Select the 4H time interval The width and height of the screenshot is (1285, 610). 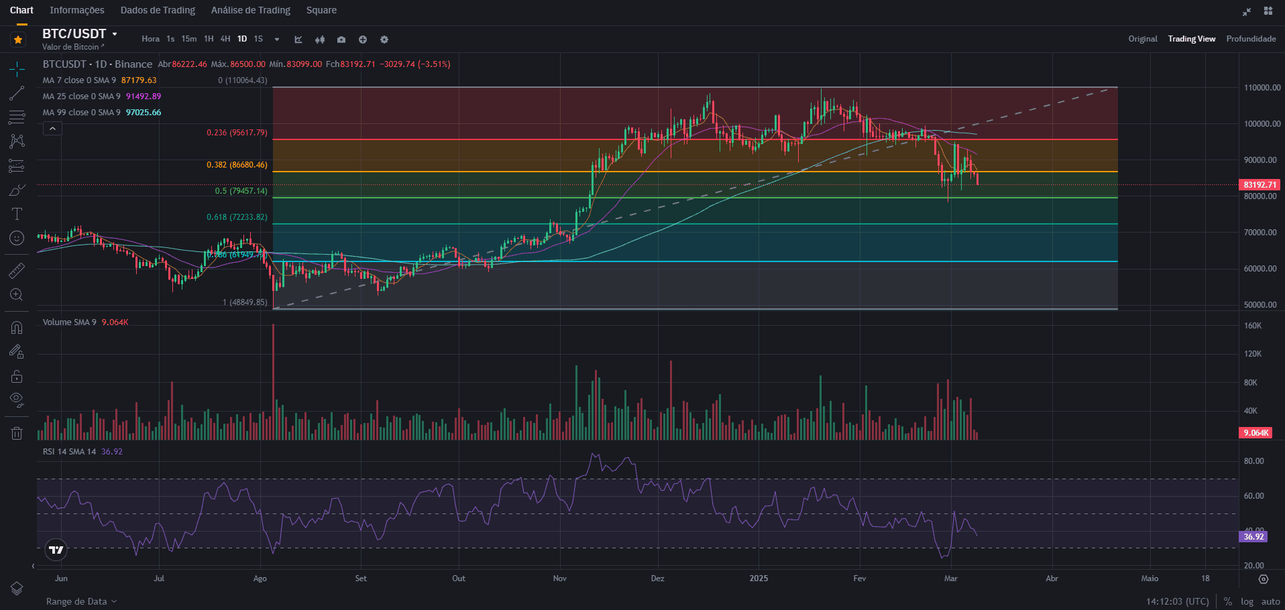pyautogui.click(x=225, y=39)
